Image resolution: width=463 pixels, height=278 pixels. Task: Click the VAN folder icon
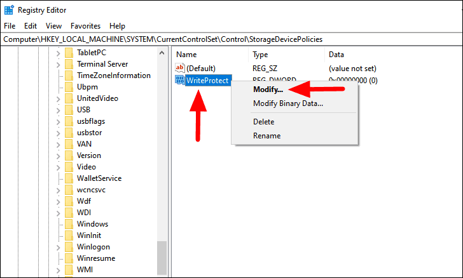tap(69, 144)
